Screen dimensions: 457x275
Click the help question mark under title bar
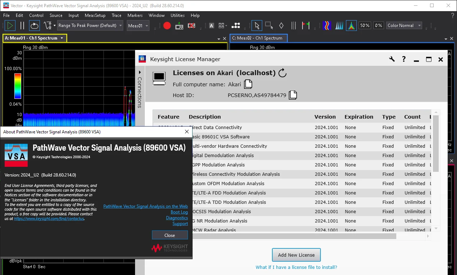(x=452, y=15)
